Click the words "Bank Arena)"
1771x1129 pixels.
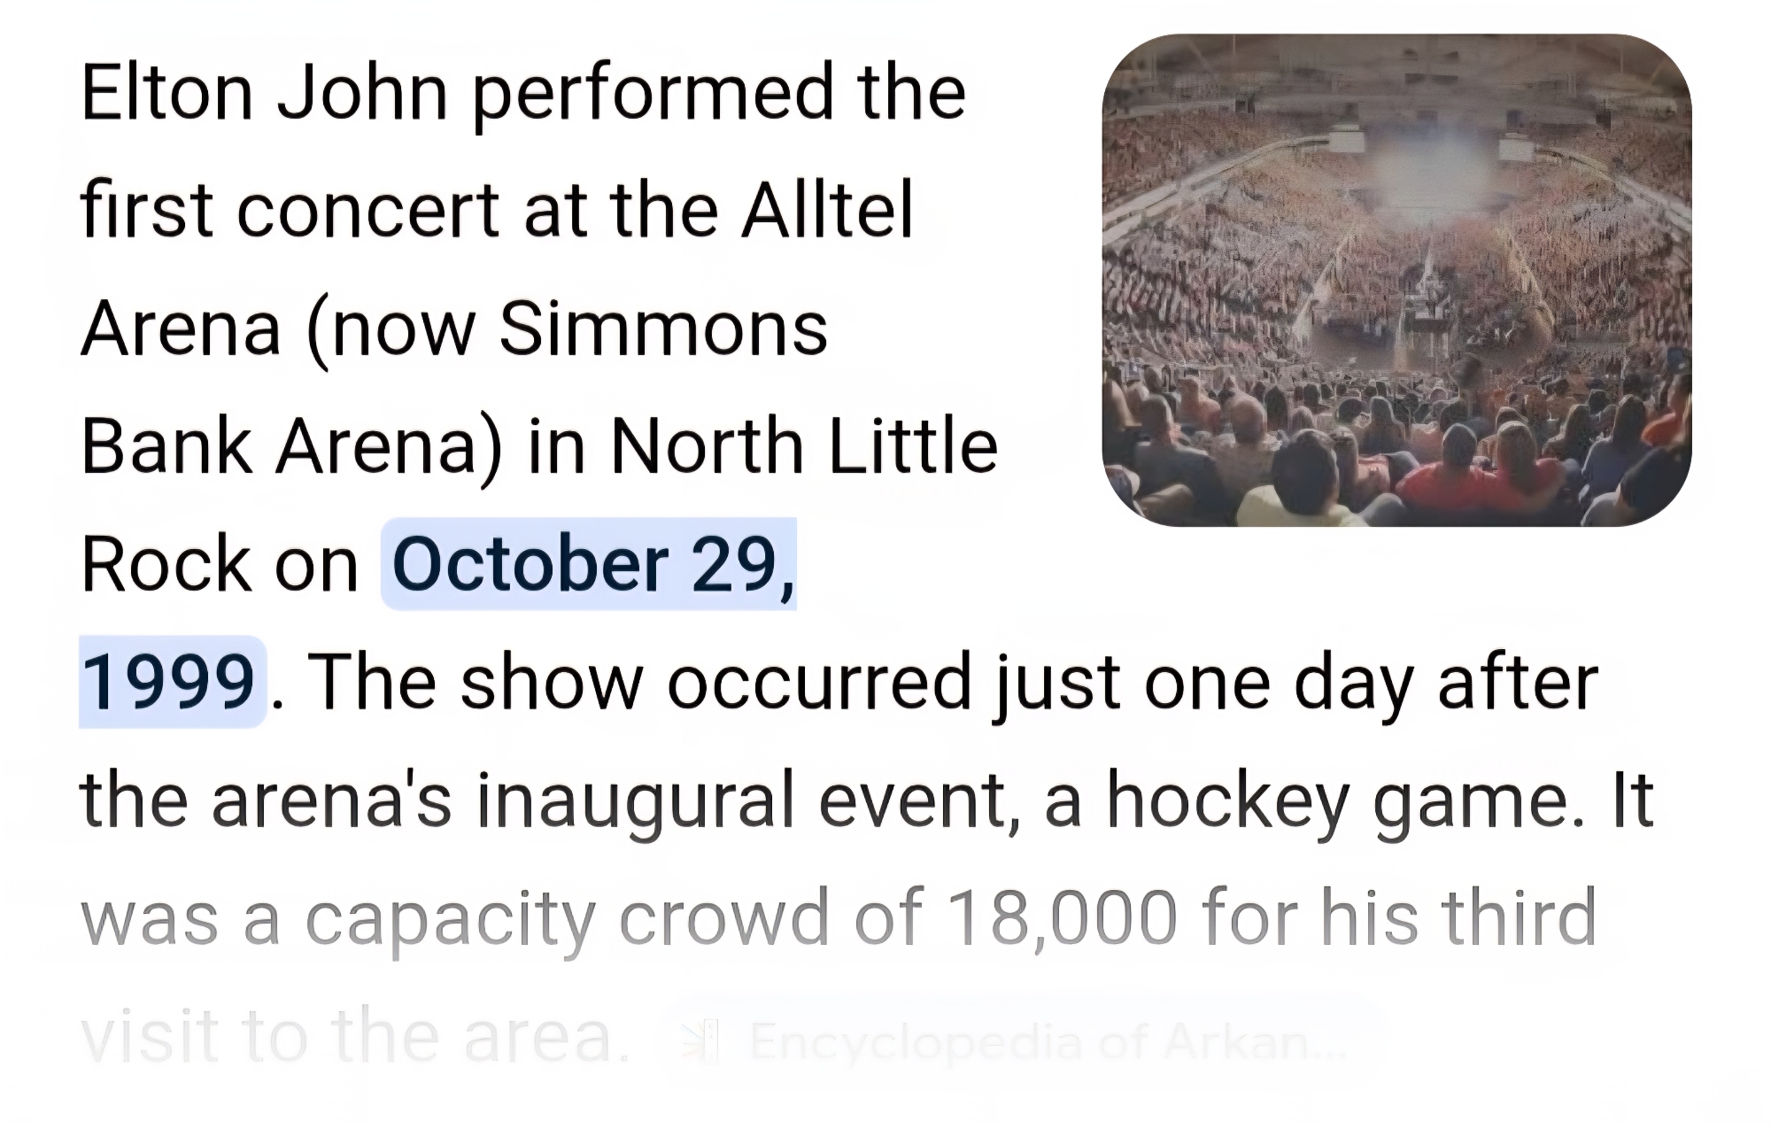tap(292, 446)
